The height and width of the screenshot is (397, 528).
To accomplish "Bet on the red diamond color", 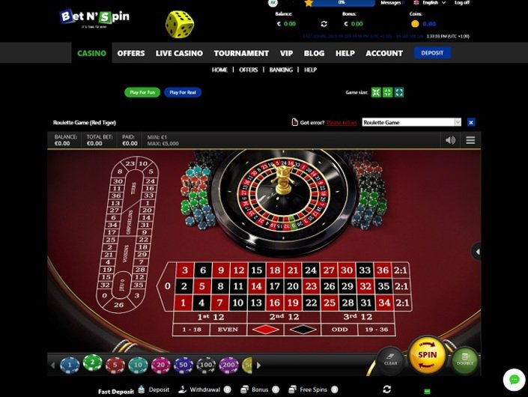I will tap(266, 330).
